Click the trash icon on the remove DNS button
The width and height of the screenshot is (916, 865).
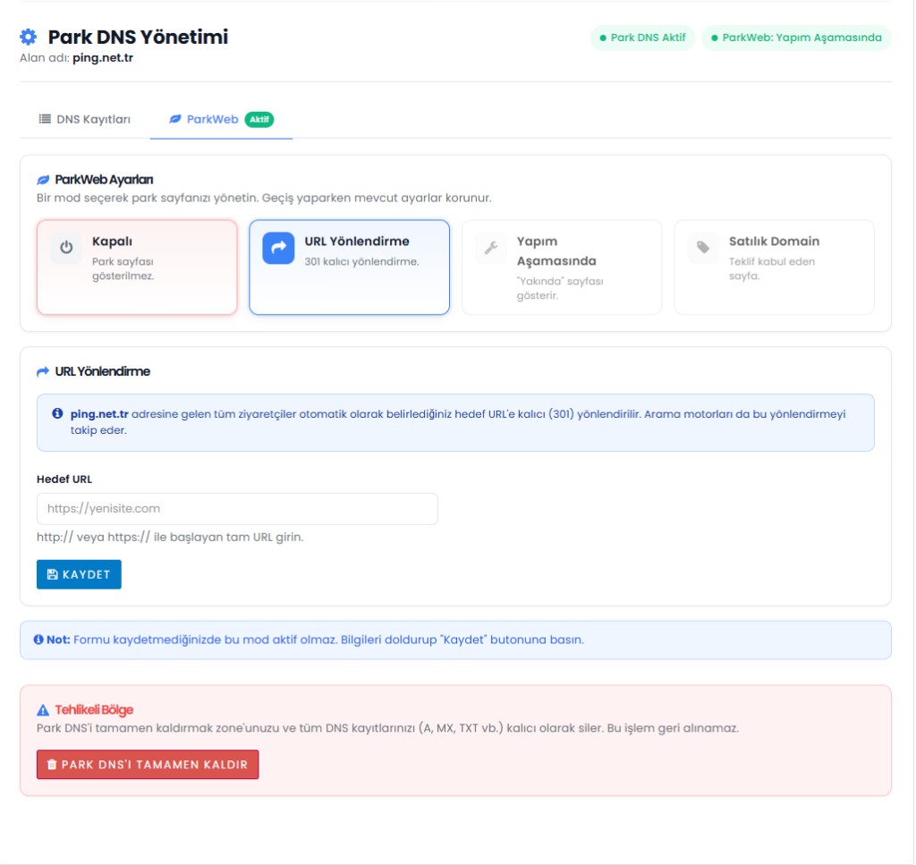51,765
